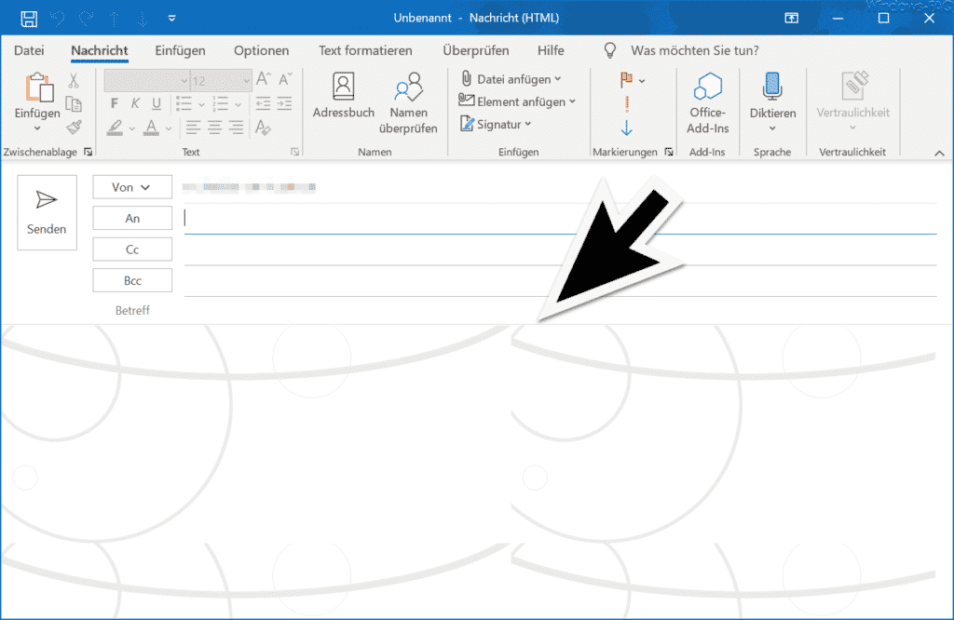954x620 pixels.
Task: Click the Was möchten Sie tun search box
Action: [694, 50]
